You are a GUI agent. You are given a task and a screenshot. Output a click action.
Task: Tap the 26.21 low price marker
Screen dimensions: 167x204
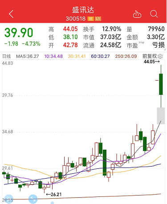[54, 194]
